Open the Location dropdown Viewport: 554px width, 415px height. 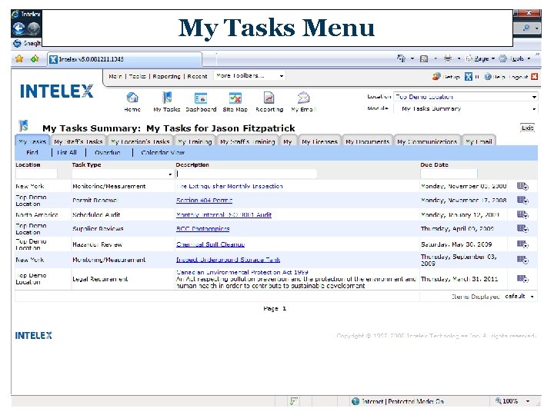pos(466,96)
